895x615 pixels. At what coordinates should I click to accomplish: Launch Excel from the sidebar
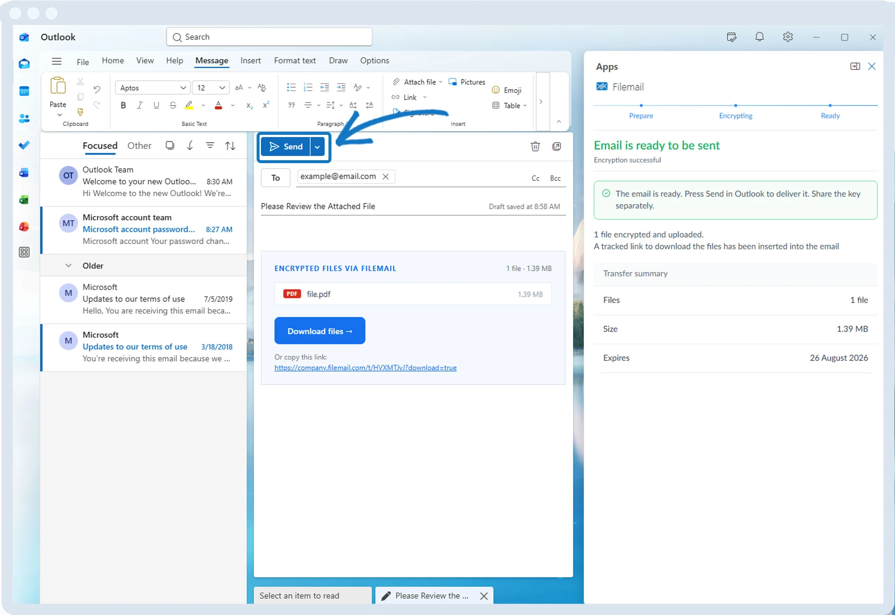point(24,200)
